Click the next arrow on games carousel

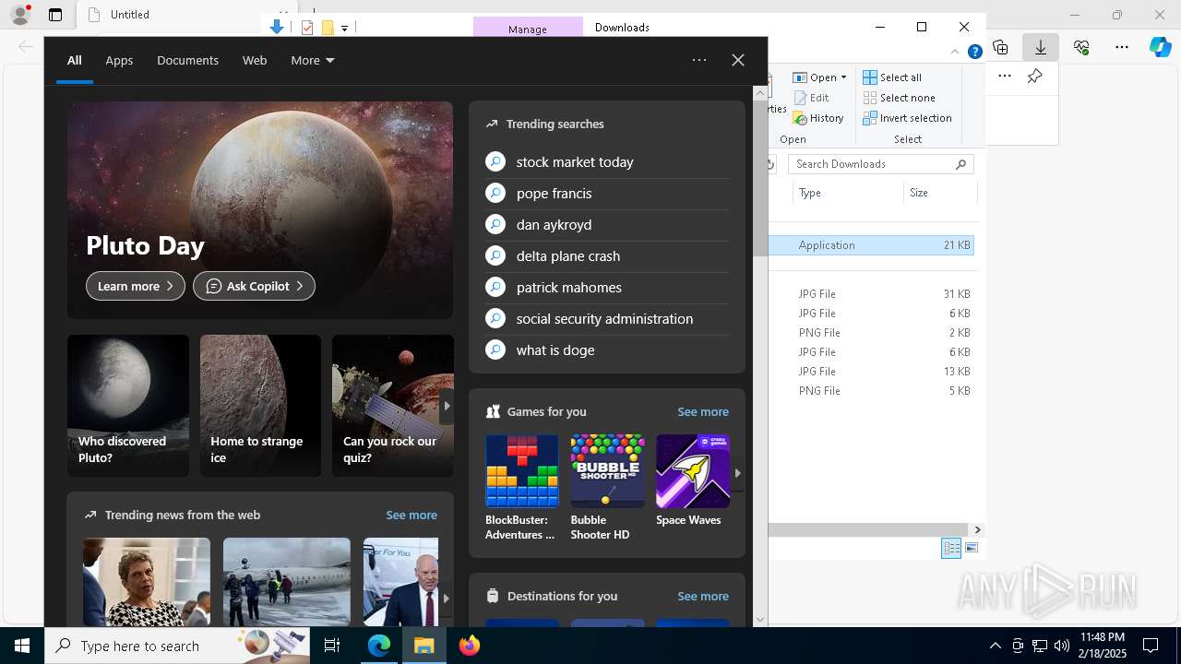coord(737,472)
